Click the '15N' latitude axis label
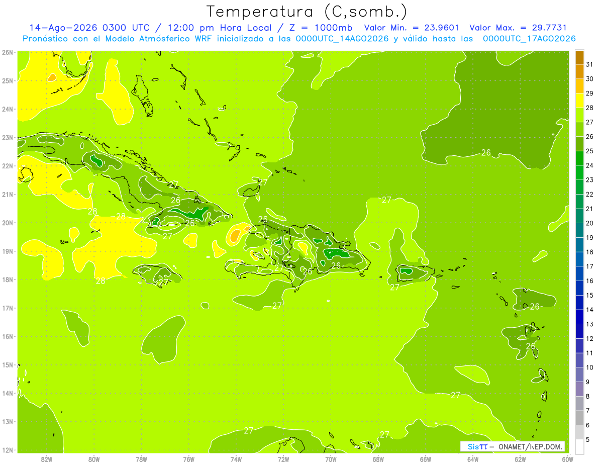603x466 pixels. pyautogui.click(x=8, y=365)
